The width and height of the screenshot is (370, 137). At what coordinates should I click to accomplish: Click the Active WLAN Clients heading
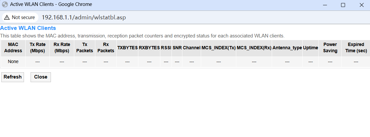coord(28,28)
